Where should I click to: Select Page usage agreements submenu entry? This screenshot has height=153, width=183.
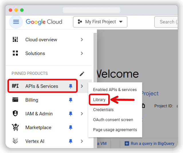click(x=115, y=130)
